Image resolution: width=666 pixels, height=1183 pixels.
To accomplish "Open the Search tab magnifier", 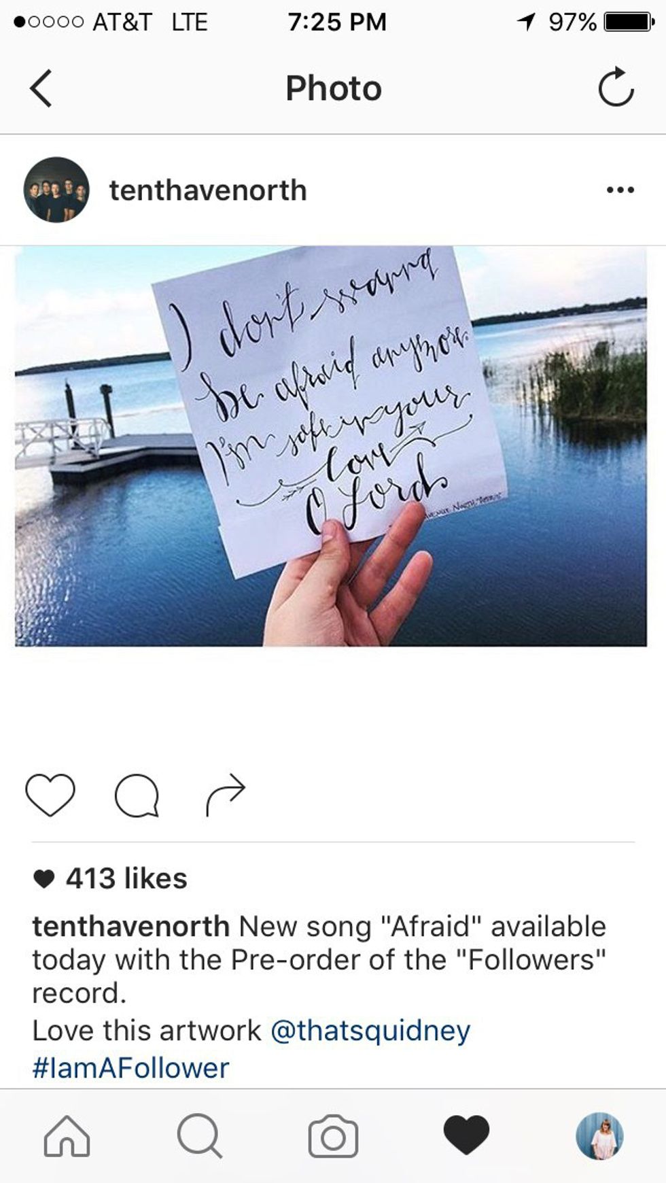I will point(199,1136).
